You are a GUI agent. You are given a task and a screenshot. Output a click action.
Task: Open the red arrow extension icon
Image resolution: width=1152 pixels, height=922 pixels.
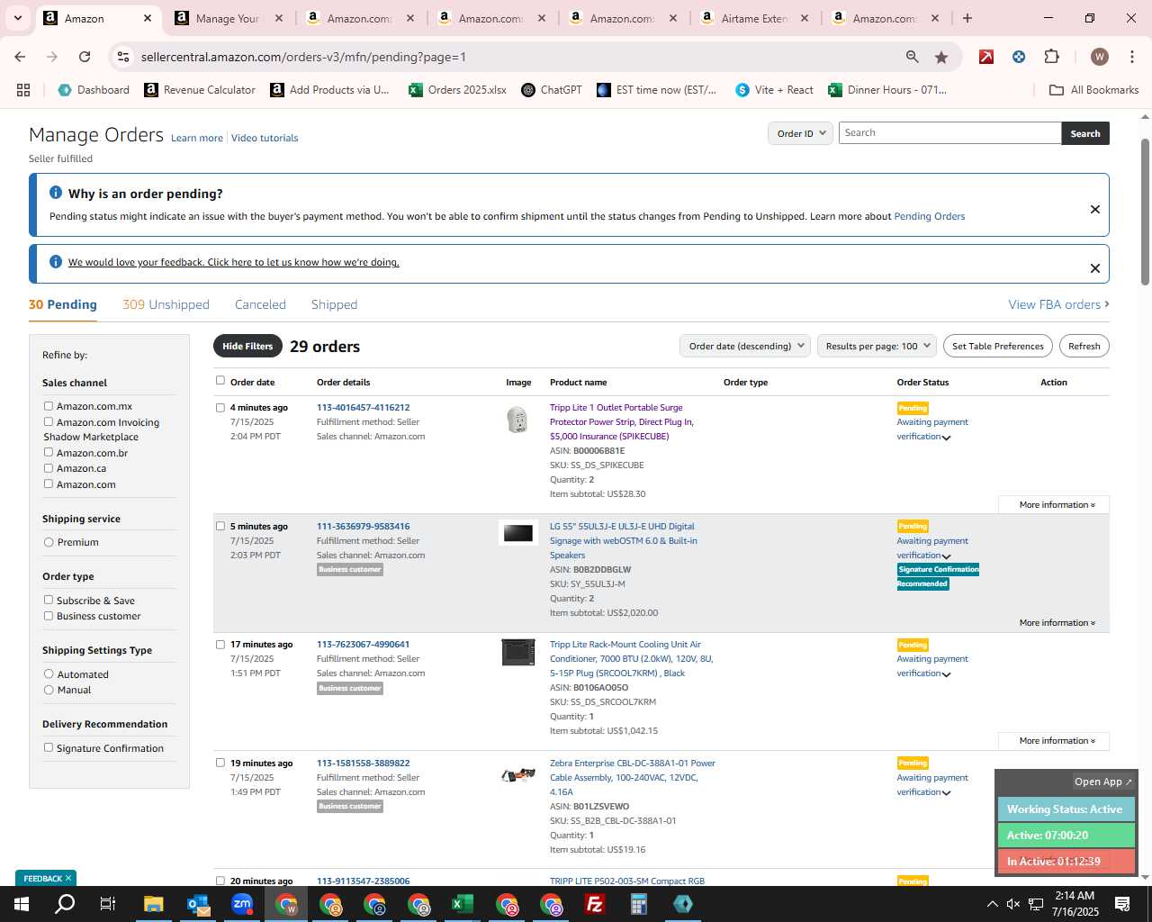click(986, 57)
